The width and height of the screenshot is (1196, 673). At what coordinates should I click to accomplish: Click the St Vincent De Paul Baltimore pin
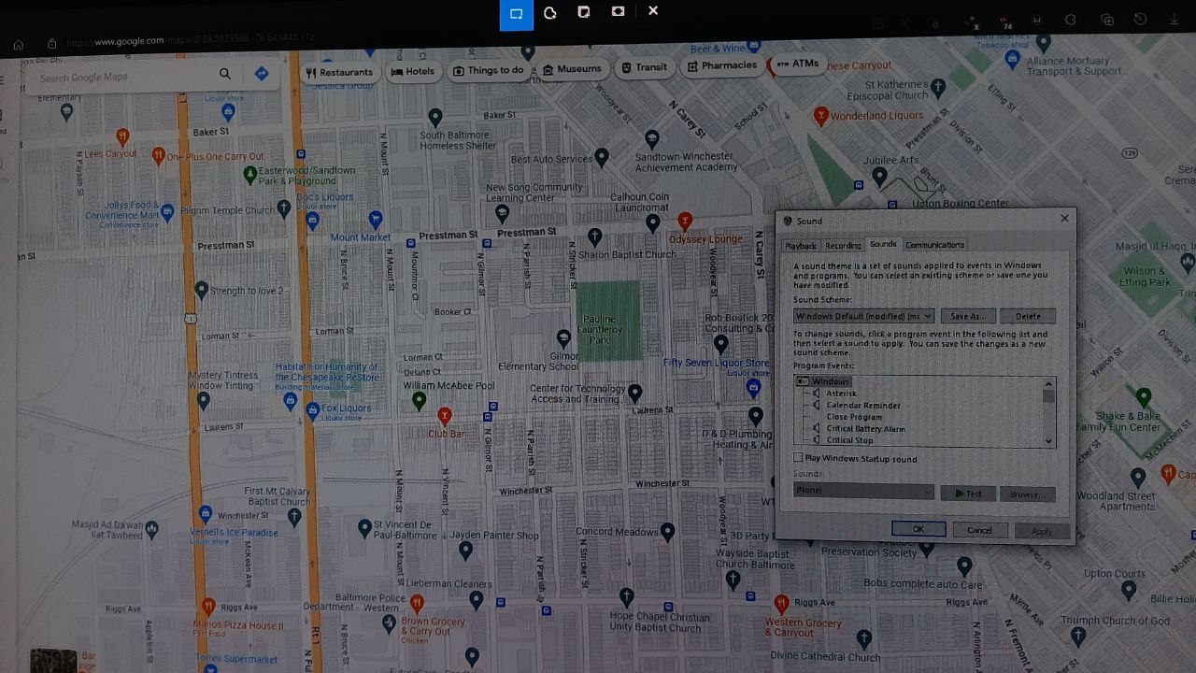pyautogui.click(x=364, y=529)
